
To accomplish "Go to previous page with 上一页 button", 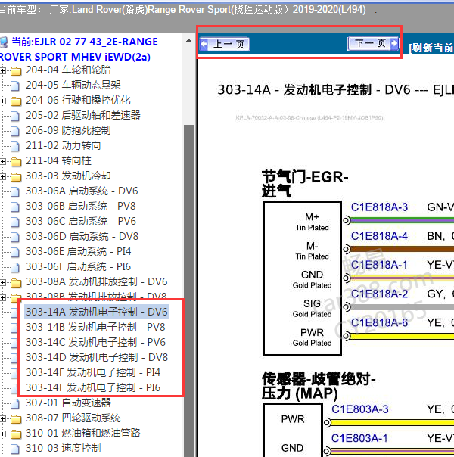I will click(225, 45).
